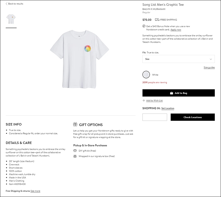Click the plus icon beside Add to Wish List
Image resolution: width=221 pixels, height=197 pixels.
pos(144,100)
